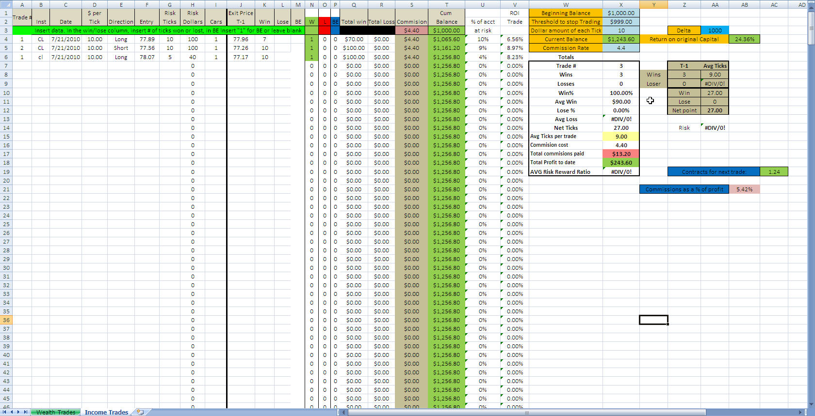Screen dimensions: 815x416
Task: Click the Cum Balance $1,161.20 cell
Action: 446,48
